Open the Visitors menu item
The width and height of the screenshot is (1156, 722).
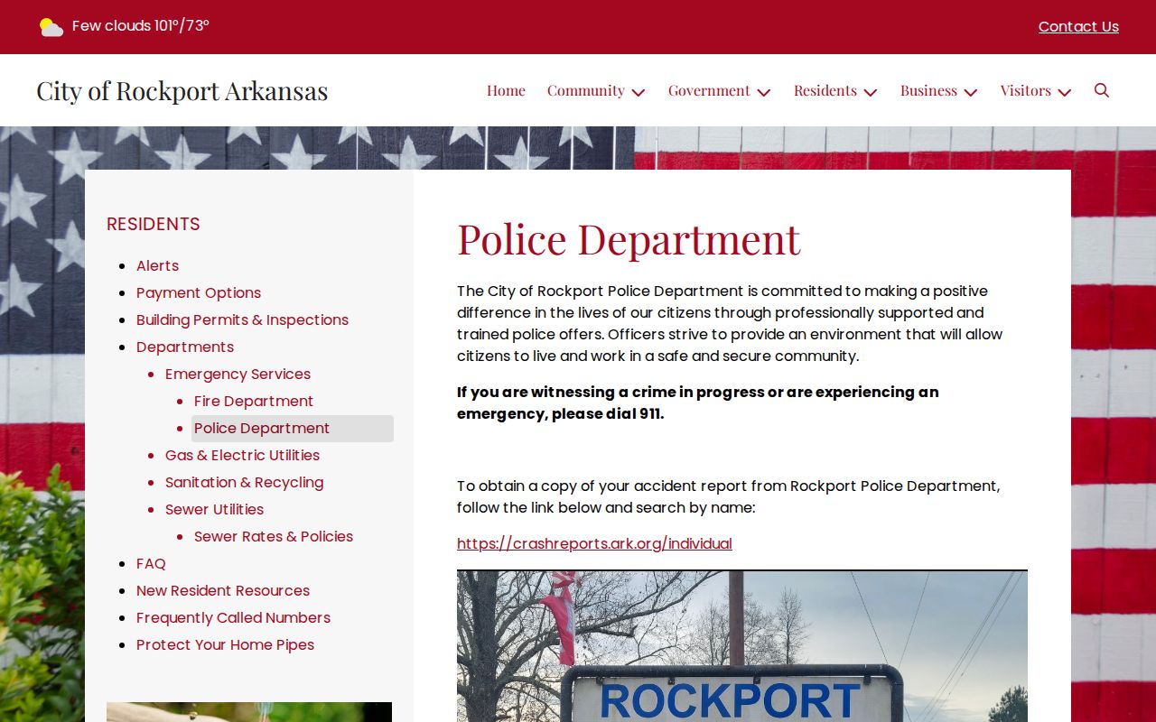(x=1025, y=90)
